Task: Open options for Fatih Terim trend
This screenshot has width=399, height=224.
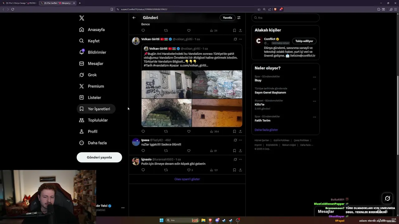Action: 314,117
